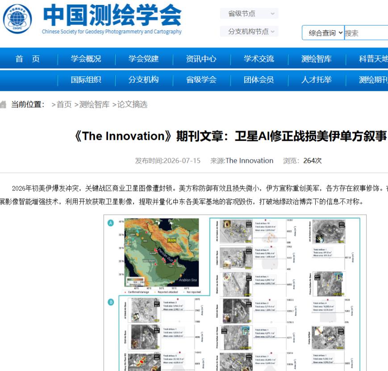Follow the 论文摘选 breadcrumb link

pyautogui.click(x=132, y=105)
